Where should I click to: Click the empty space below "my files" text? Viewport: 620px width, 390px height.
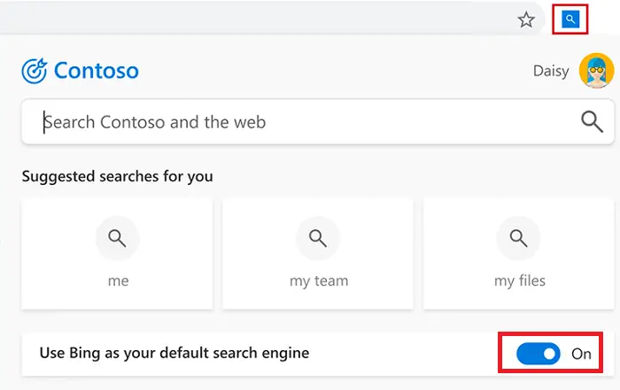coord(518,299)
